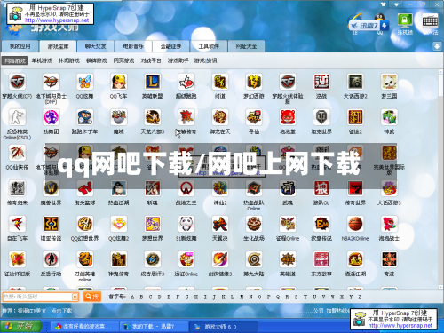The width and height of the screenshot is (444, 333).
Task: Switch to the 电影音乐 tab
Action: pos(133,46)
